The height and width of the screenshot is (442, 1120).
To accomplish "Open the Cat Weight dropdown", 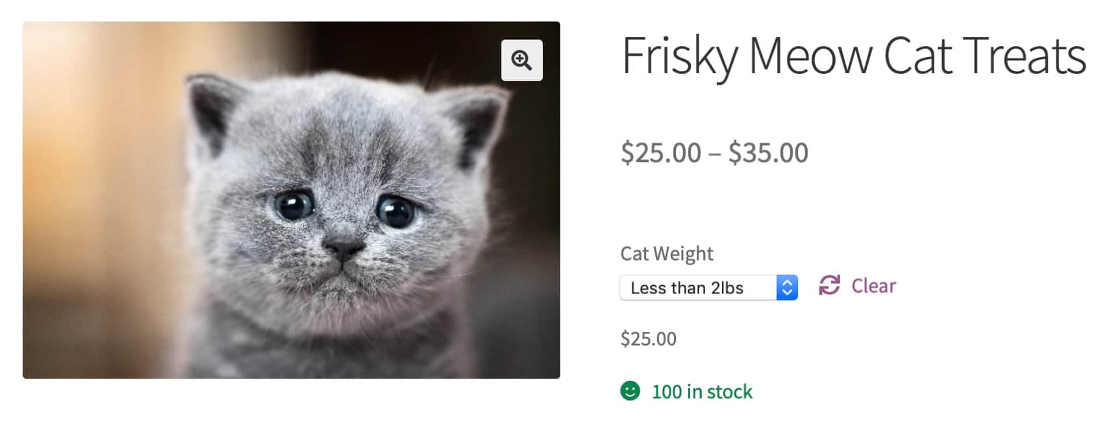I will pyautogui.click(x=708, y=288).
